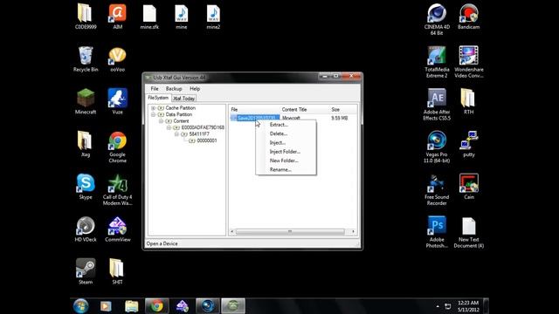
Task: Open Windows Explorer from the taskbar
Action: (x=131, y=306)
